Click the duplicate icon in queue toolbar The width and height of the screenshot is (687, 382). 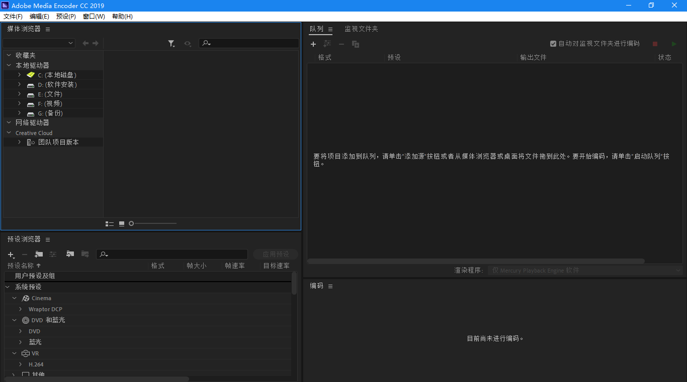point(356,44)
